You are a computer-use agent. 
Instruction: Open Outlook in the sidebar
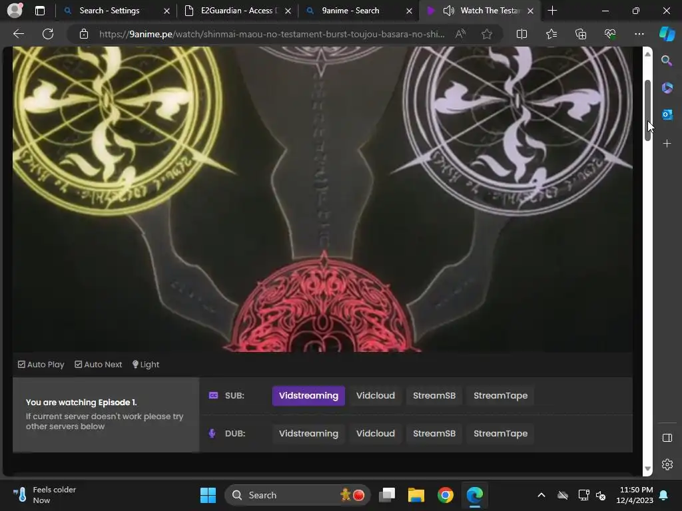(667, 114)
